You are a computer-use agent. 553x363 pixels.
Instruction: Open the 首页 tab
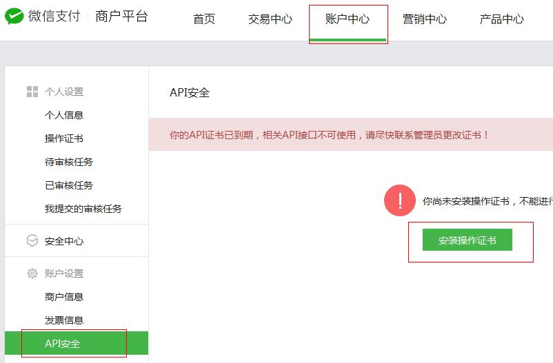pyautogui.click(x=204, y=19)
